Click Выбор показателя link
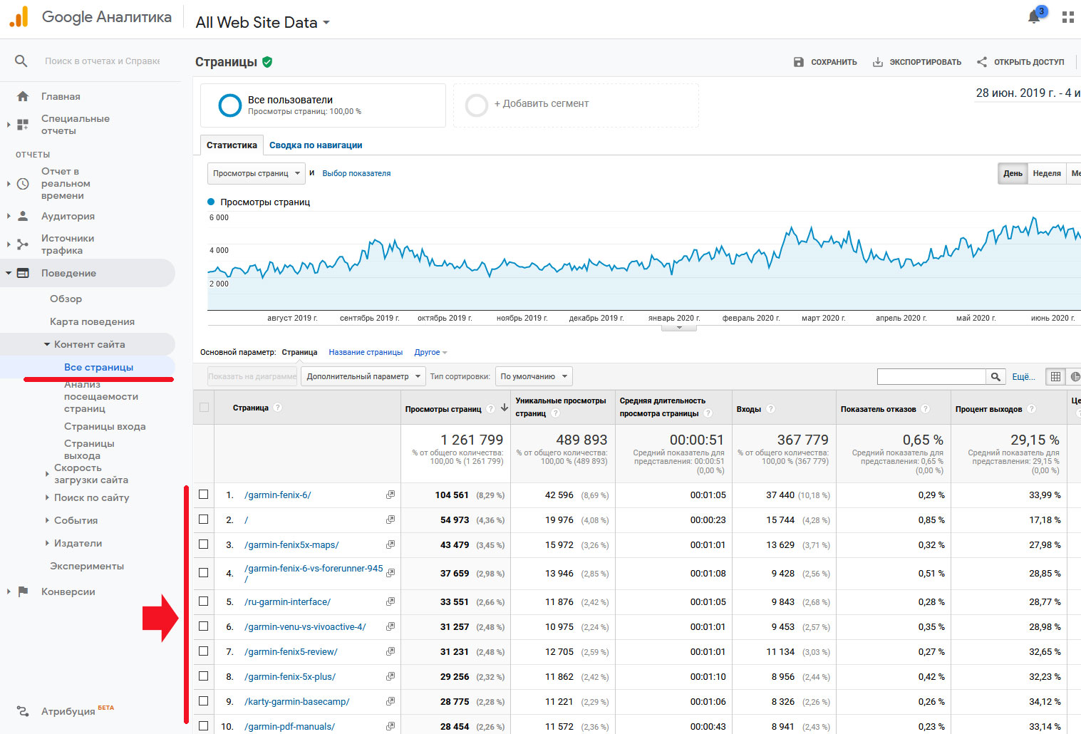Viewport: 1081px width, 734px height. pyautogui.click(x=356, y=173)
